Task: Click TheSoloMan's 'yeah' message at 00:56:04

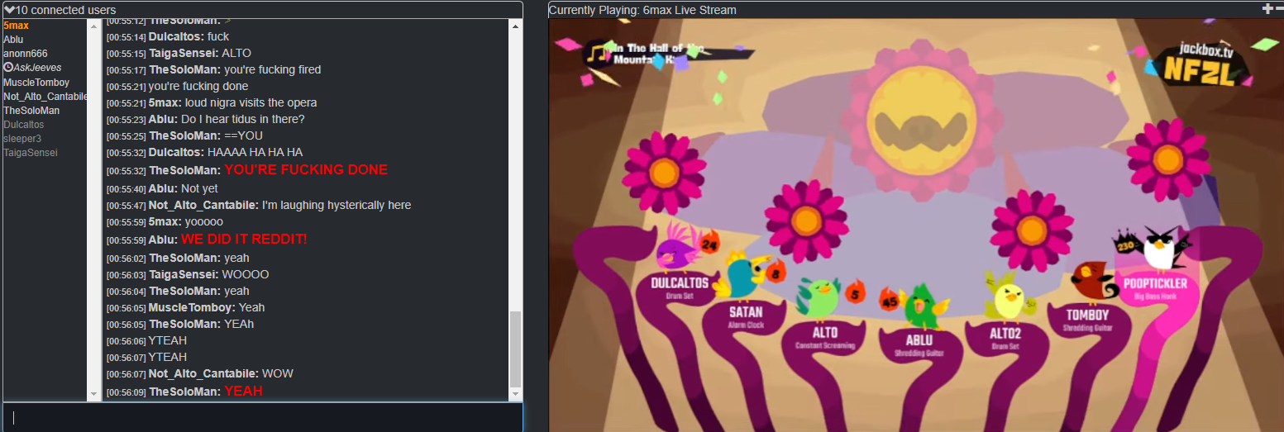Action: (178, 291)
